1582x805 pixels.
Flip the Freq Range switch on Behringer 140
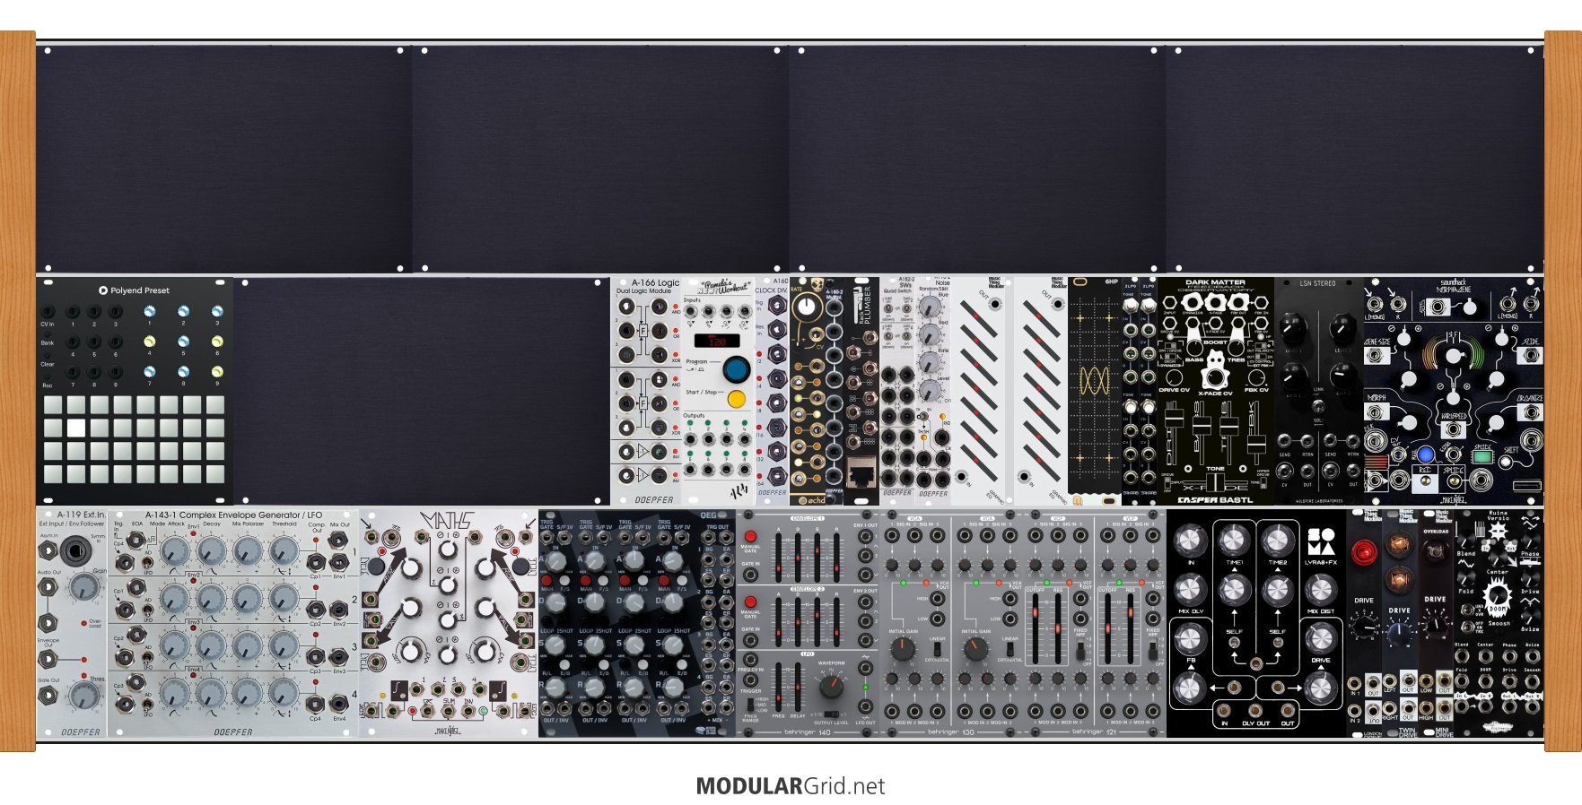tap(750, 705)
